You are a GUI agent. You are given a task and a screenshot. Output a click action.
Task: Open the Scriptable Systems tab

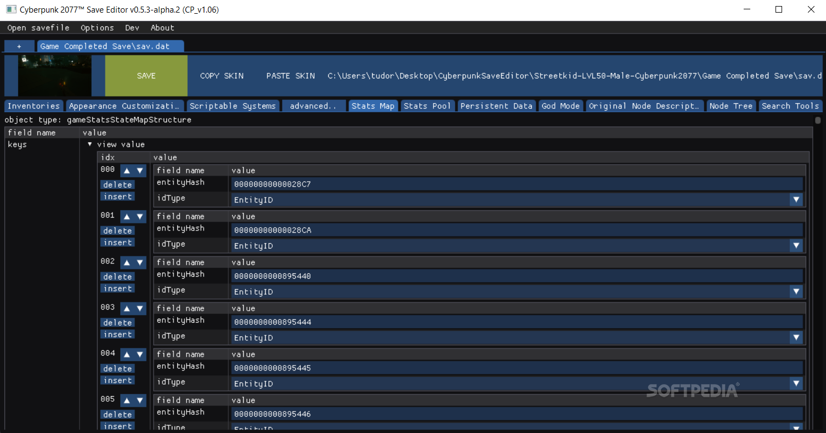233,106
